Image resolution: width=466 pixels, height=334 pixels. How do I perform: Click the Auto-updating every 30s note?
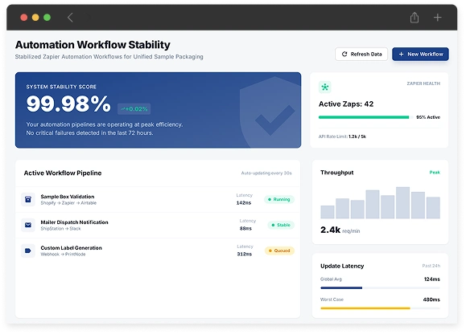click(x=266, y=173)
